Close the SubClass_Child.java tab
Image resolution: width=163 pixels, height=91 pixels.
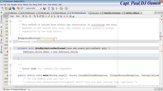coord(141,13)
